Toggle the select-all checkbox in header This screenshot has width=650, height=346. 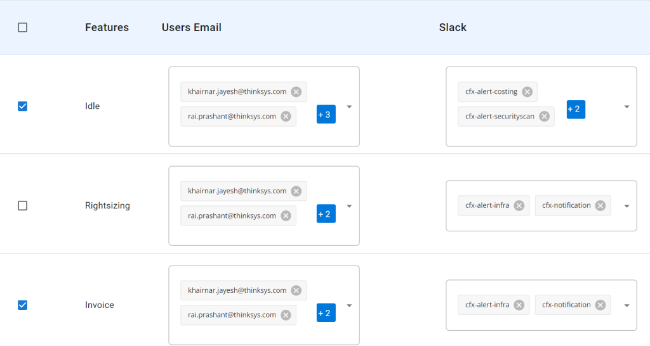23,27
